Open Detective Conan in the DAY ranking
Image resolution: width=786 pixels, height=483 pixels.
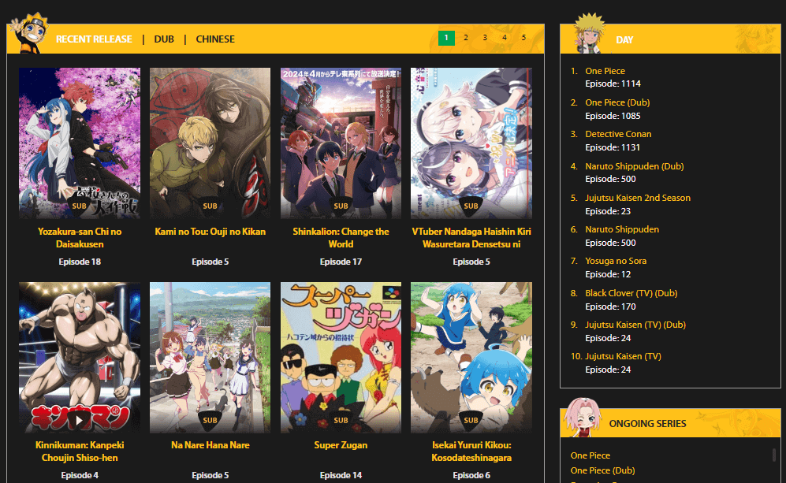618,134
